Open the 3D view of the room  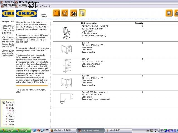(x=73, y=13)
